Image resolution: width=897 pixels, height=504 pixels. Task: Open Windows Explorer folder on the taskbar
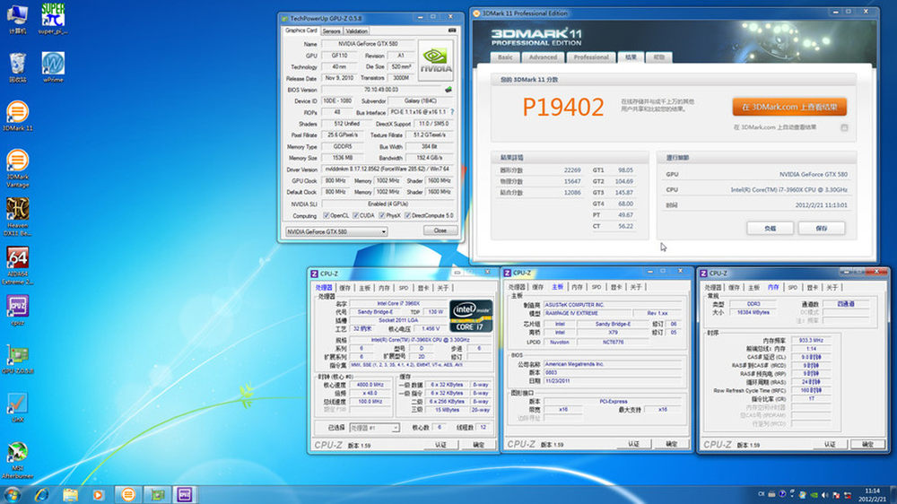[70, 495]
